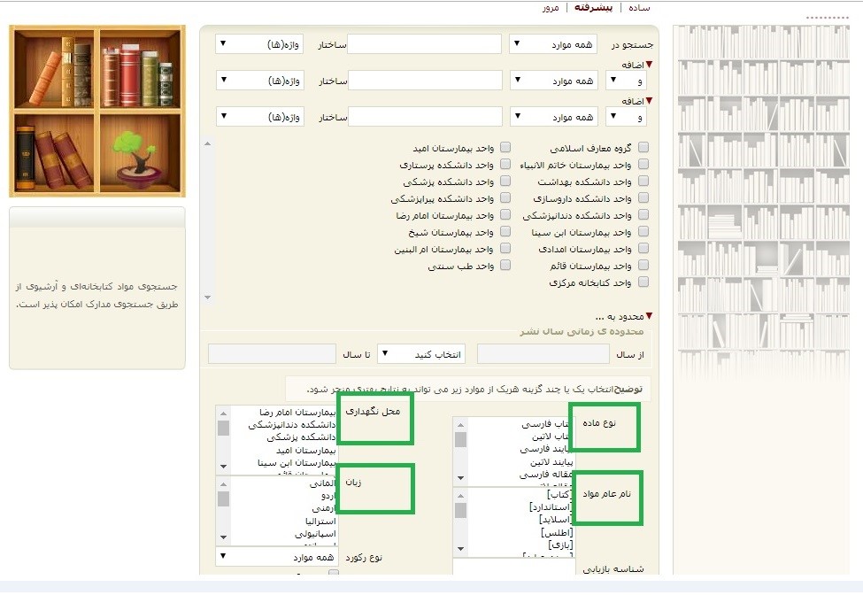
Task: Collapse the محدود به section triangle
Action: [x=649, y=316]
